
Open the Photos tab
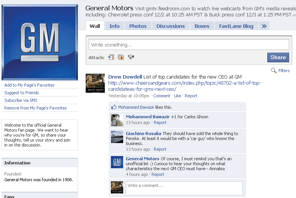pos(138,26)
